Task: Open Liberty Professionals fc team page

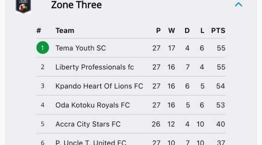Action: (x=94, y=67)
